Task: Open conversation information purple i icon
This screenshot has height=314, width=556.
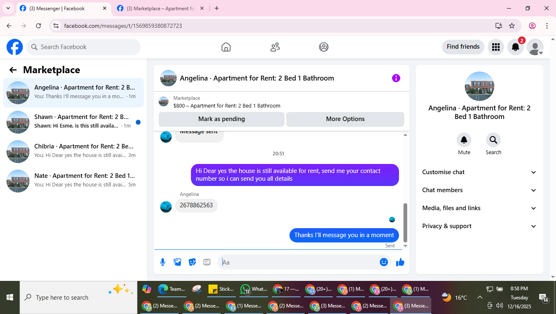Action: (x=396, y=78)
